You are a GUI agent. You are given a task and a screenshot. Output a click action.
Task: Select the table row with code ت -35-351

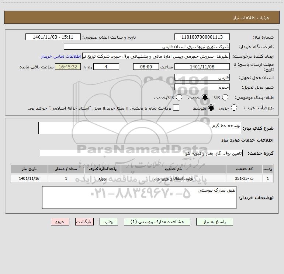(x=142, y=178)
